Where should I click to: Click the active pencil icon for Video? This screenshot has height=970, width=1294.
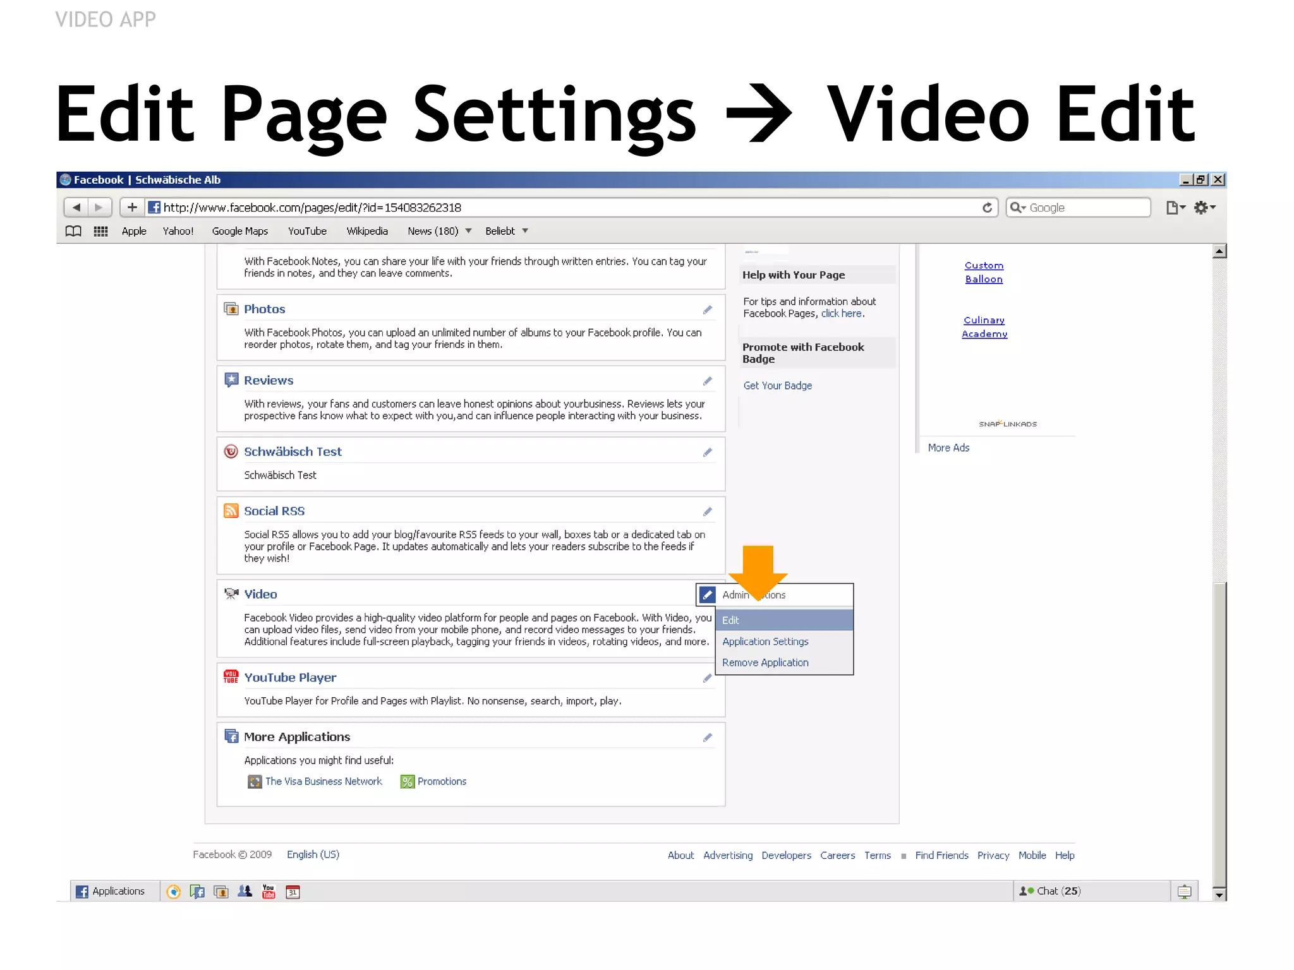[708, 595]
